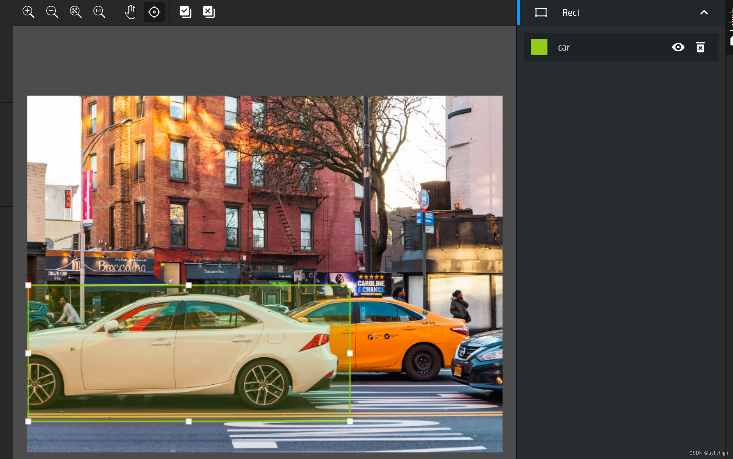733x459 pixels.
Task: Click the green car color swatch
Action: point(539,47)
